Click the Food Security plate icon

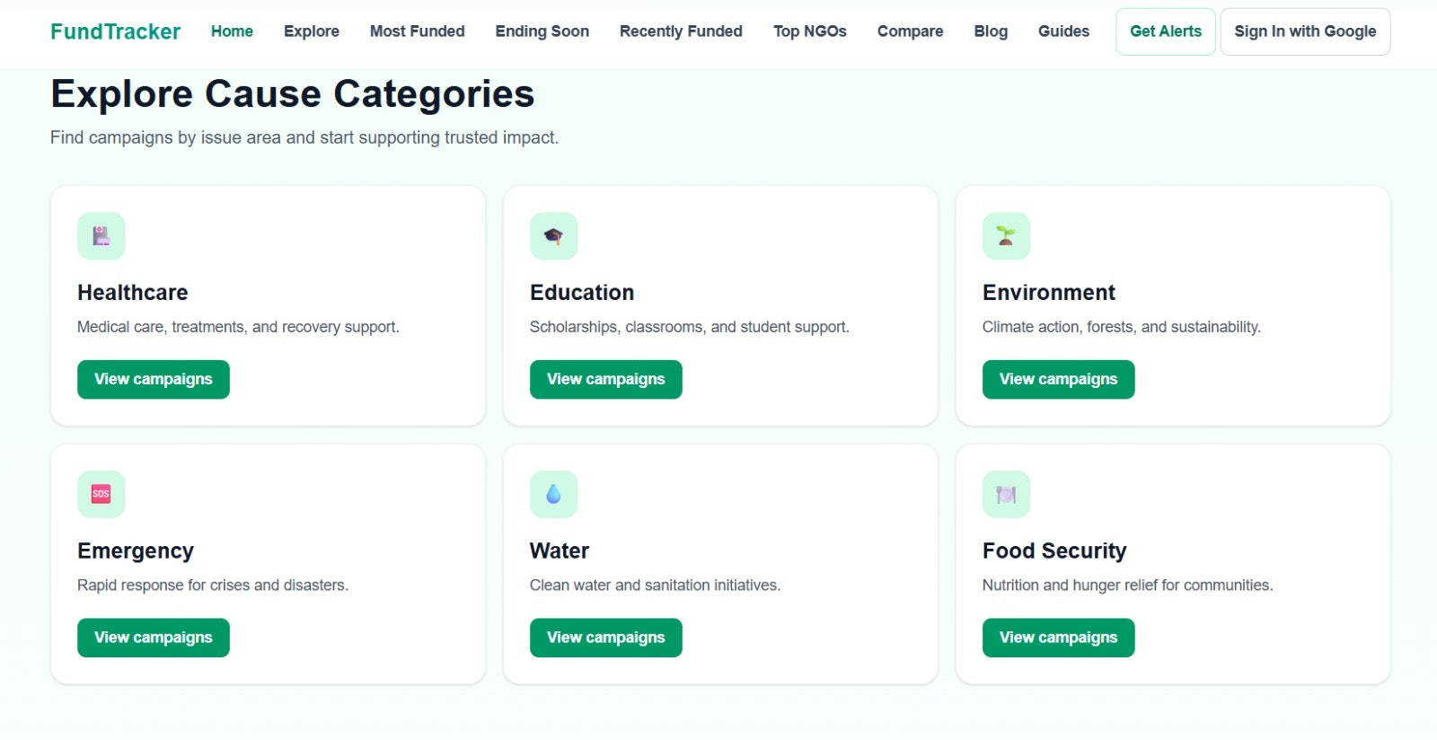click(1006, 494)
